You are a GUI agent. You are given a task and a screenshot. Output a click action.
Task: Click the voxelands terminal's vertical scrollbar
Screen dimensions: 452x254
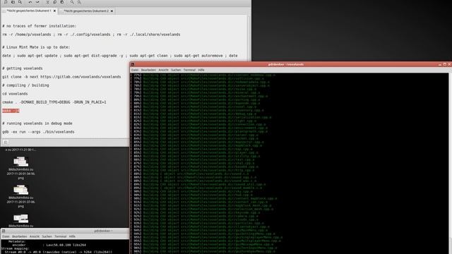coord(451,163)
